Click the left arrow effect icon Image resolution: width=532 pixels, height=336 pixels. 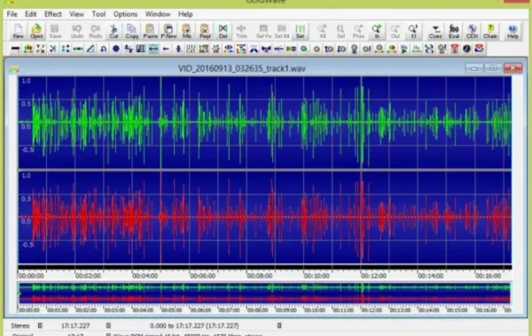(166, 49)
